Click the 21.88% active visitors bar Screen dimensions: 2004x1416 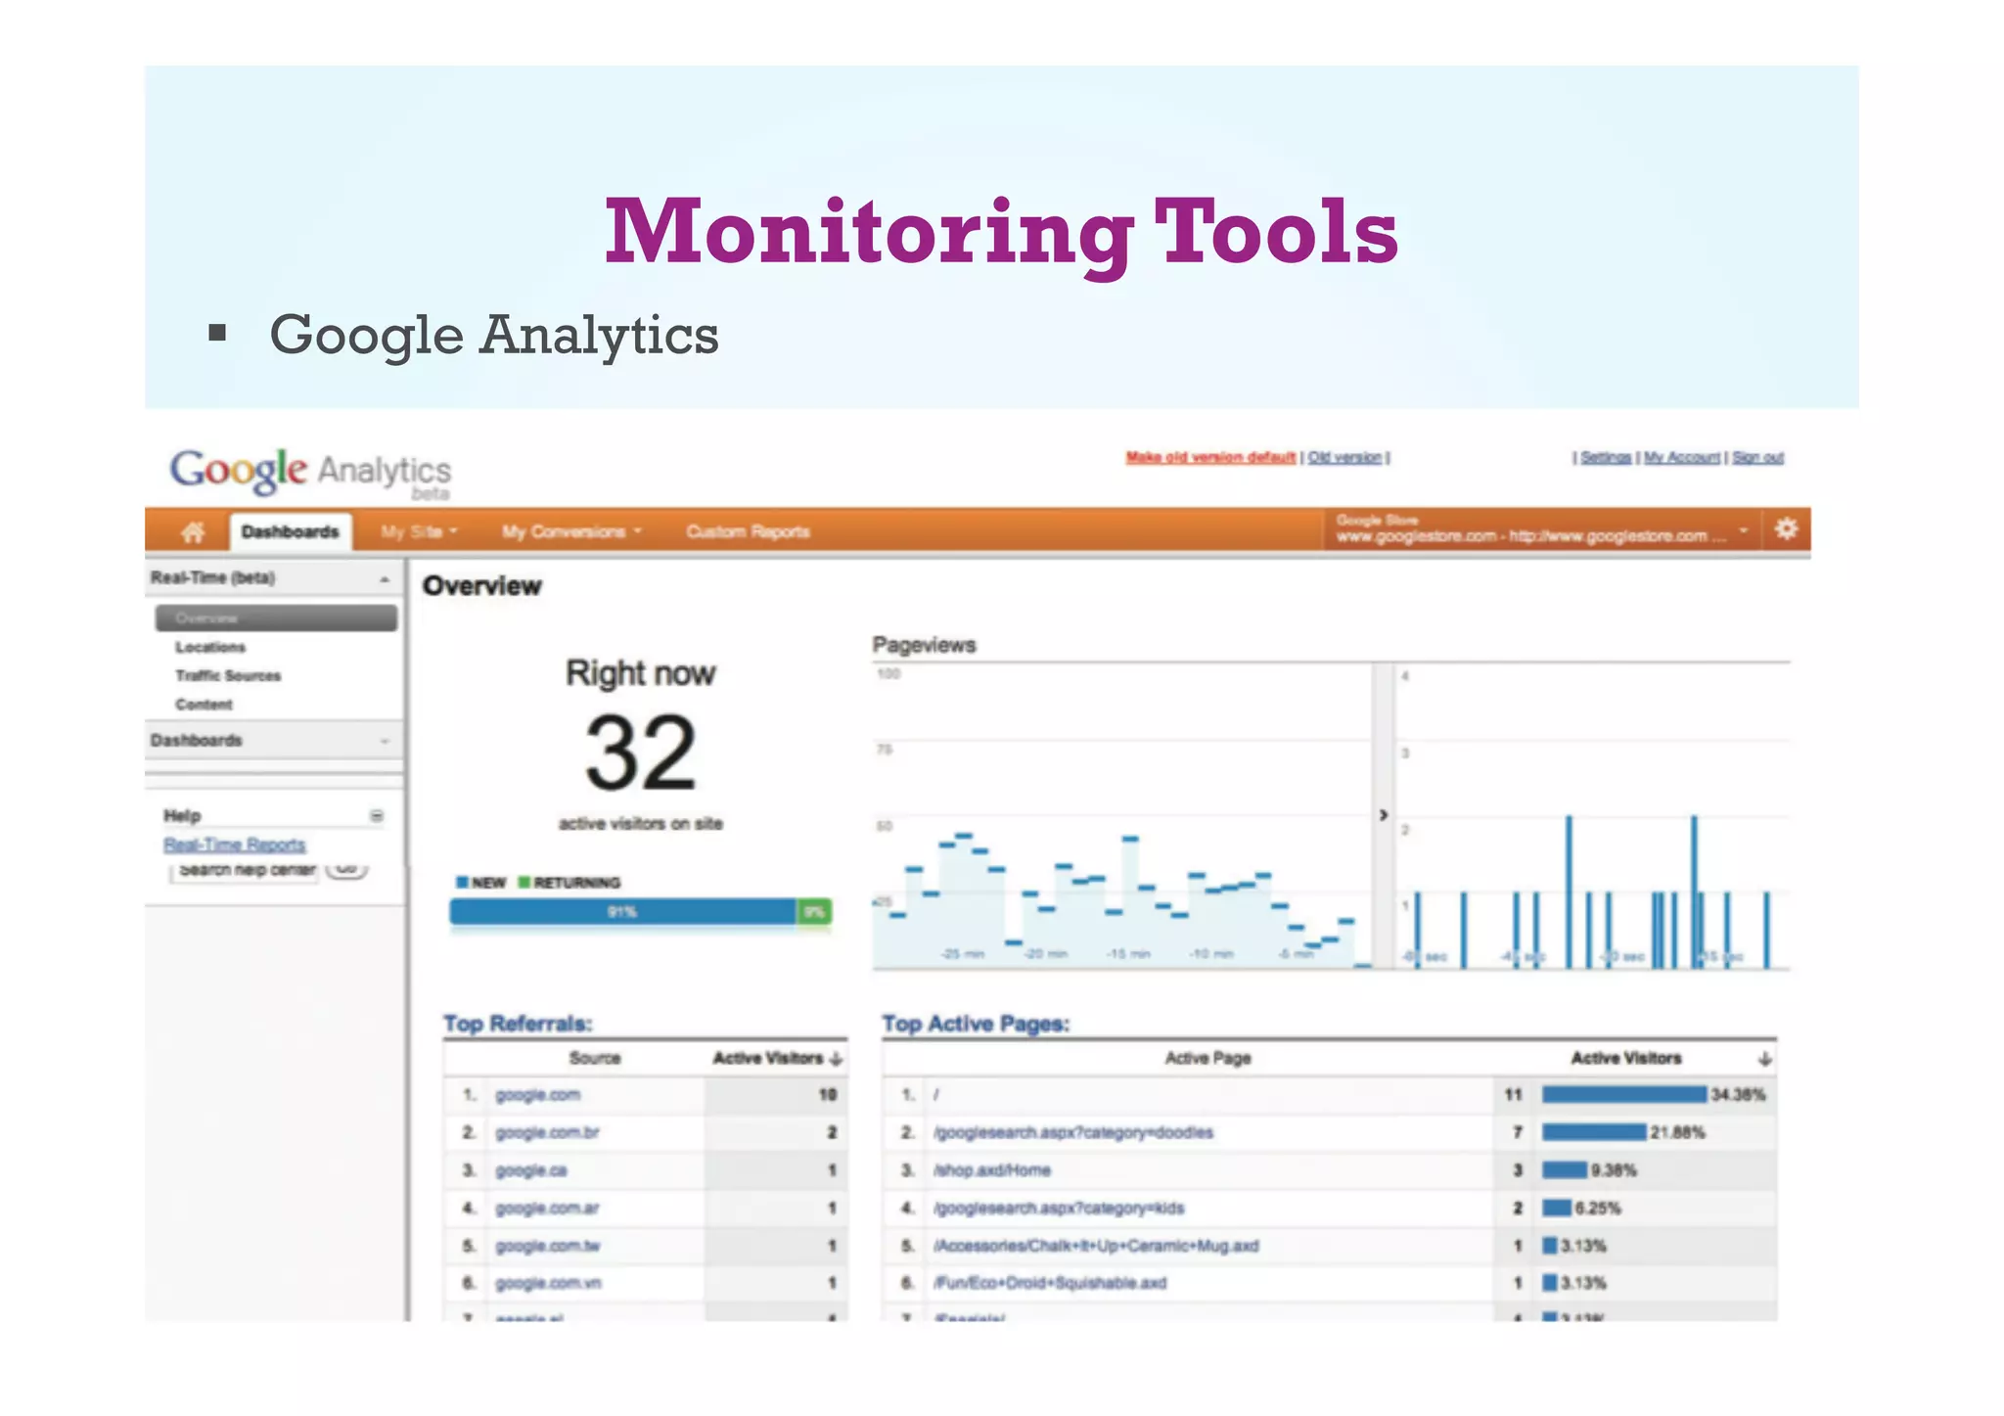1594,1132
